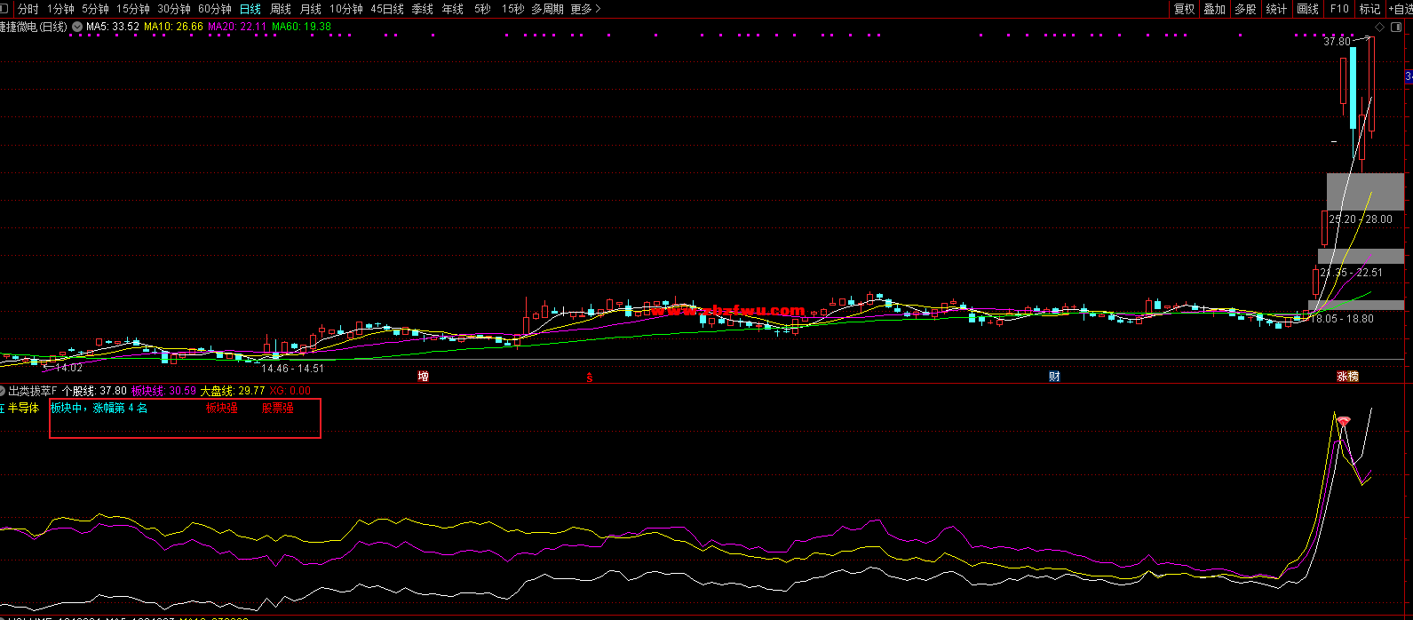The image size is (1413, 620).
Task: Click the gray gap box beside 25.20 - 28.00
Action: [1365, 192]
